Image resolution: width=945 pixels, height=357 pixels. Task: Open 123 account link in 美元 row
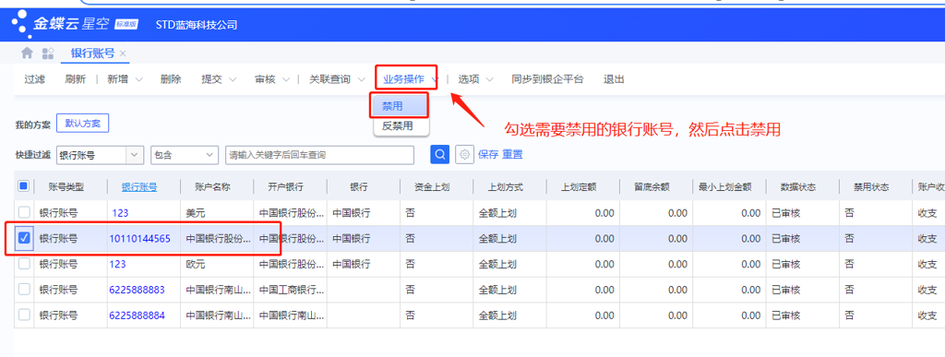tap(120, 212)
